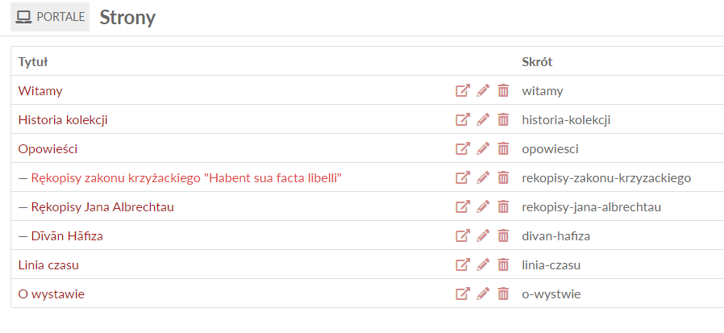Open the Witamy title link
The image size is (724, 333).
[40, 91]
